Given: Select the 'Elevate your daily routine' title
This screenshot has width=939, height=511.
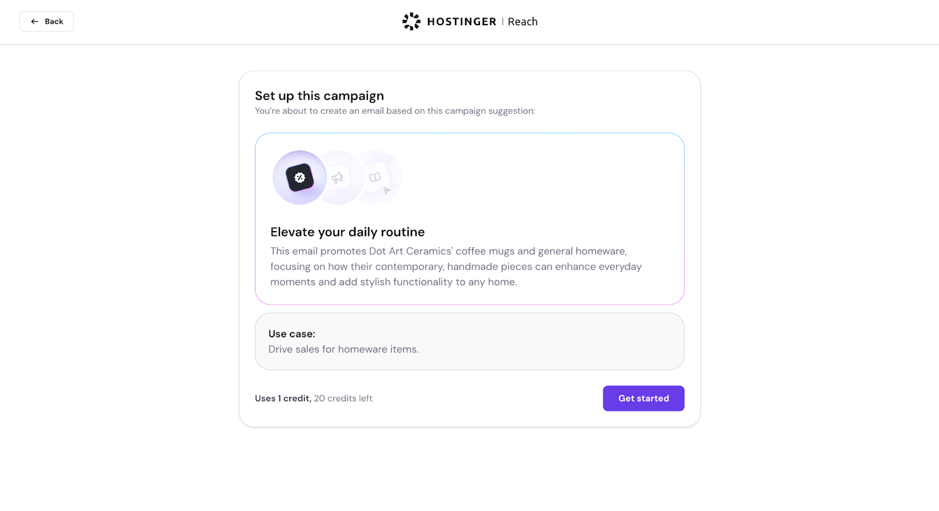Looking at the screenshot, I should [347, 232].
